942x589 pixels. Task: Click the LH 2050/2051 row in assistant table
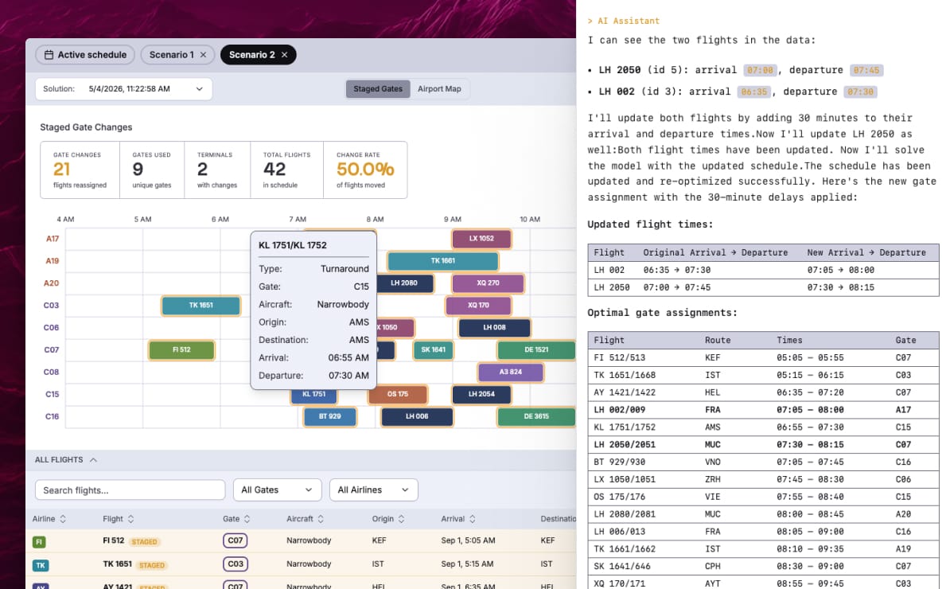763,445
